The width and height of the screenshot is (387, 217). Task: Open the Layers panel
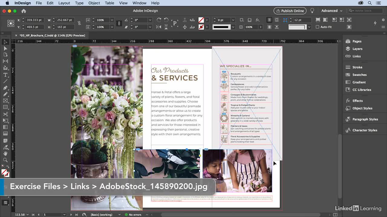click(x=357, y=49)
